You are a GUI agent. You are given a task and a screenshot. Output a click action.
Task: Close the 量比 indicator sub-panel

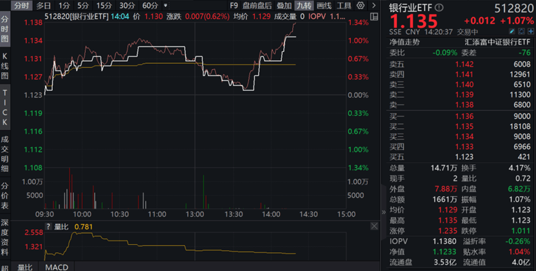(x=374, y=227)
